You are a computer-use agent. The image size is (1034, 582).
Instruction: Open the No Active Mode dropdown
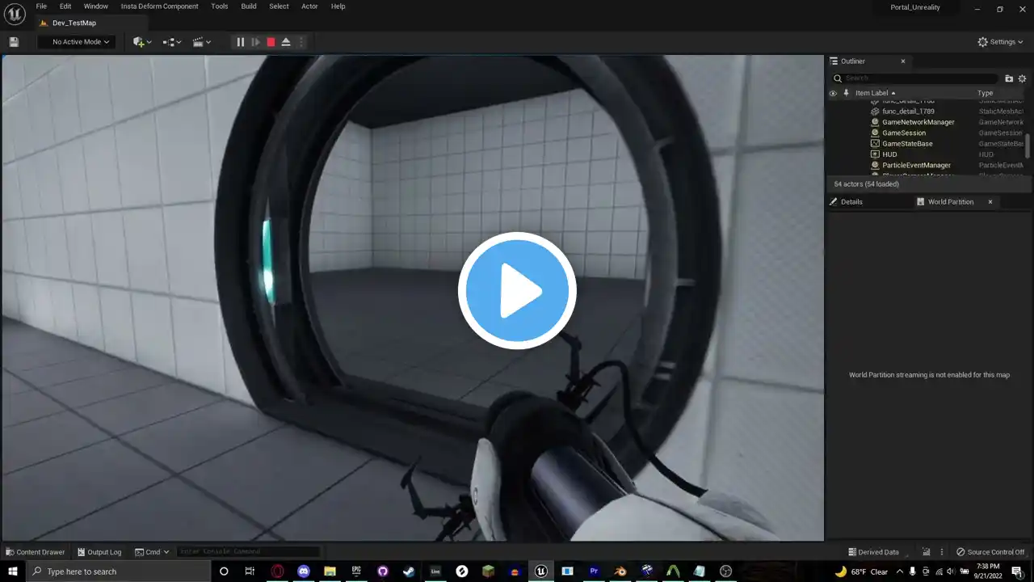pyautogui.click(x=76, y=42)
